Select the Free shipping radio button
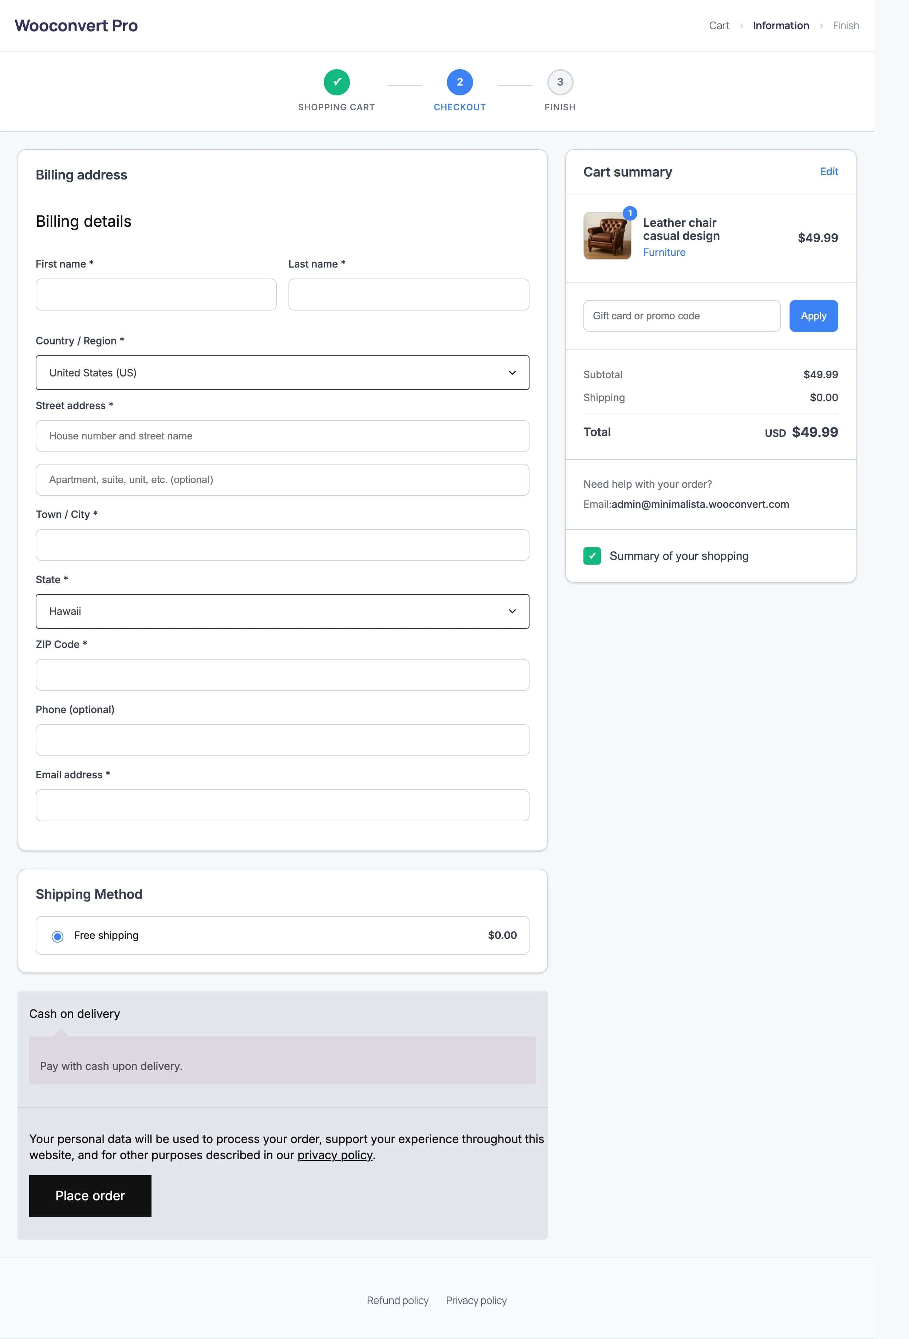The height and width of the screenshot is (1339, 909). point(58,936)
